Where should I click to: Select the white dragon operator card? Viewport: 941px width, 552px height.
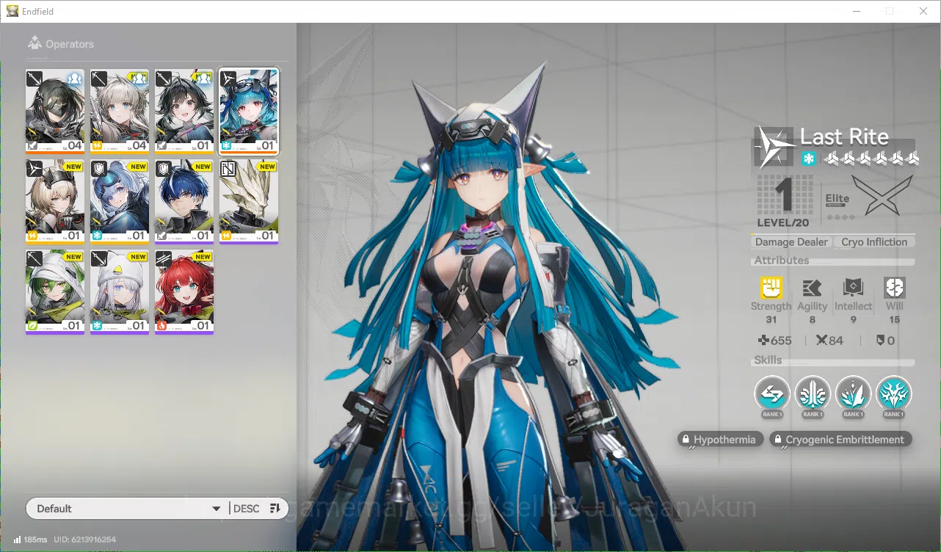(x=249, y=202)
